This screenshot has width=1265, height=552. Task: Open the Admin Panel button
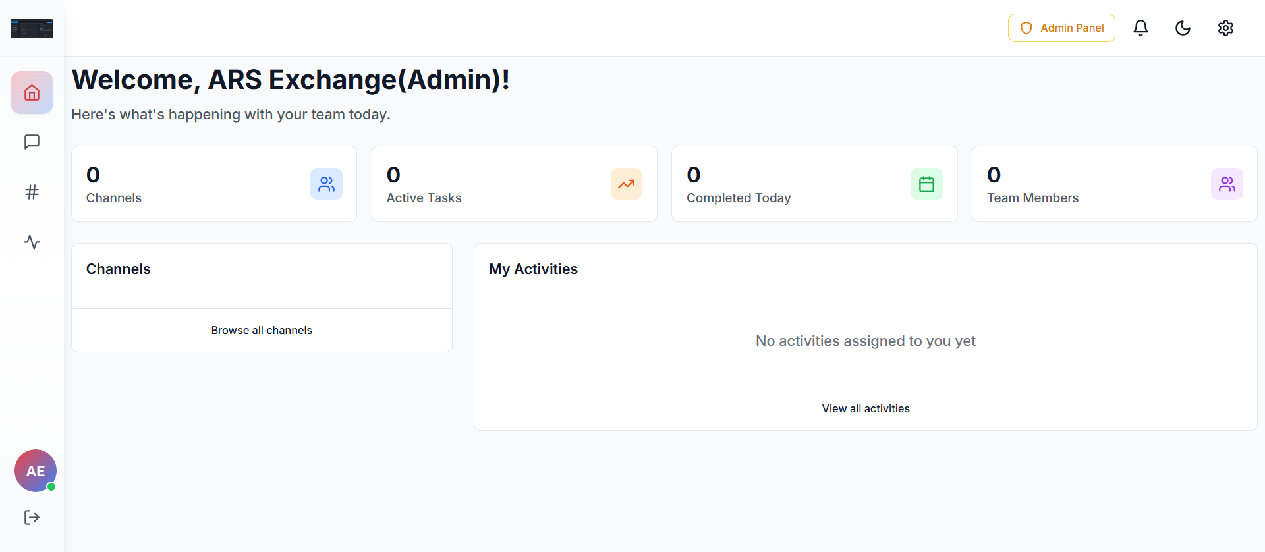pos(1061,28)
